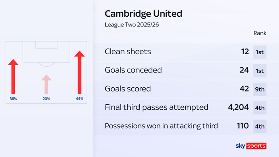Click the right flank tall red arrow
Image resolution: width=279 pixels, height=157 pixels.
coord(79,72)
